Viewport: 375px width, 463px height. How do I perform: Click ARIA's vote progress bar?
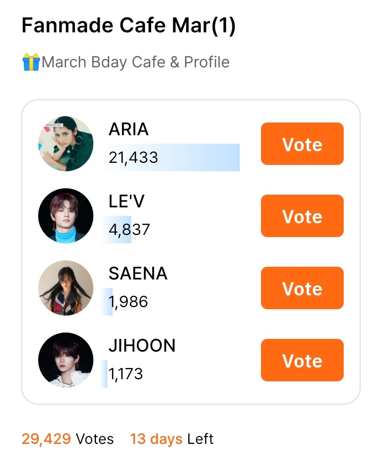171,157
